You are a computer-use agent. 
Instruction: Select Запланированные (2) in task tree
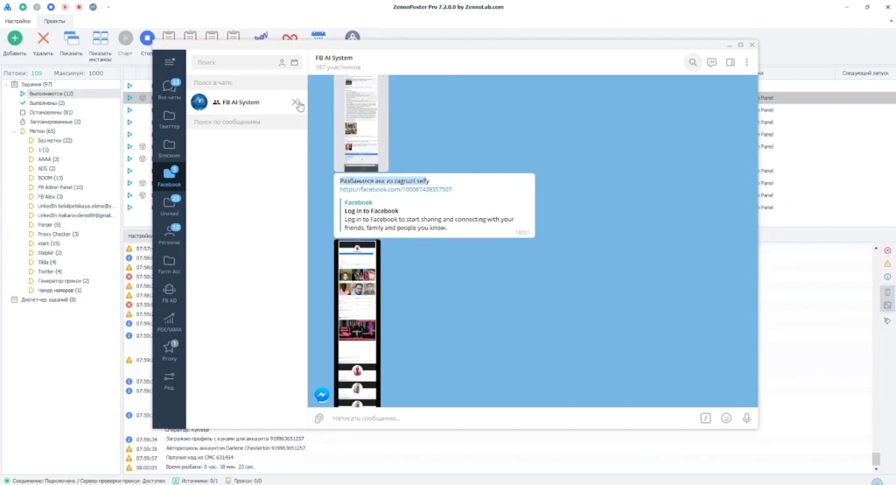tap(55, 122)
